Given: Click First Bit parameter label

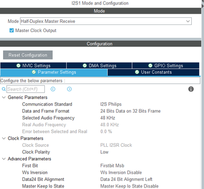Looking at the screenshot, I should tap(30, 166).
